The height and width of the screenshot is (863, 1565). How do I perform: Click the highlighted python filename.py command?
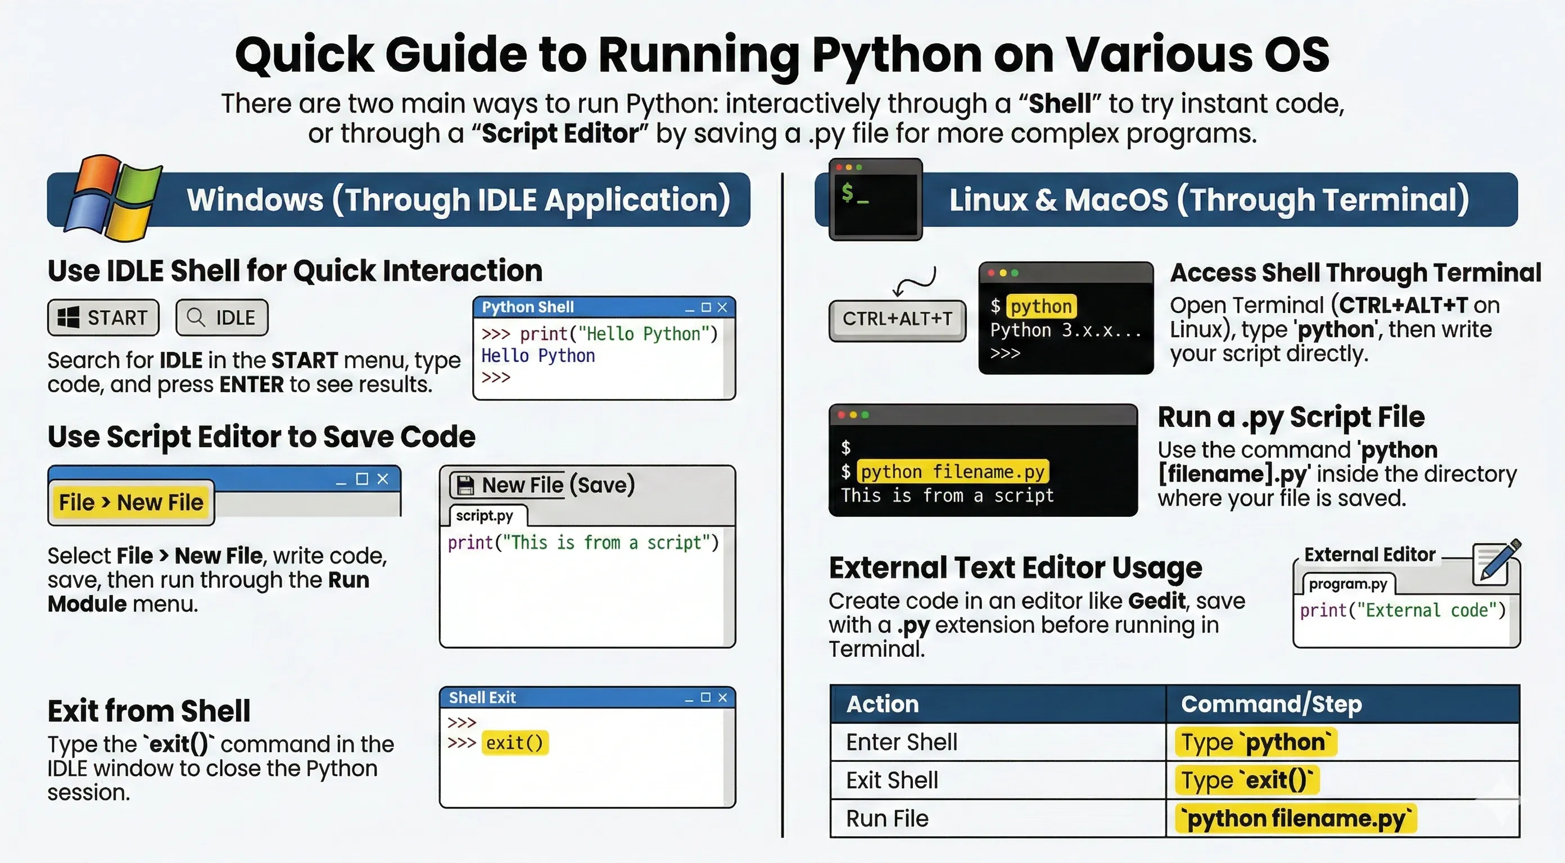[x=953, y=471]
